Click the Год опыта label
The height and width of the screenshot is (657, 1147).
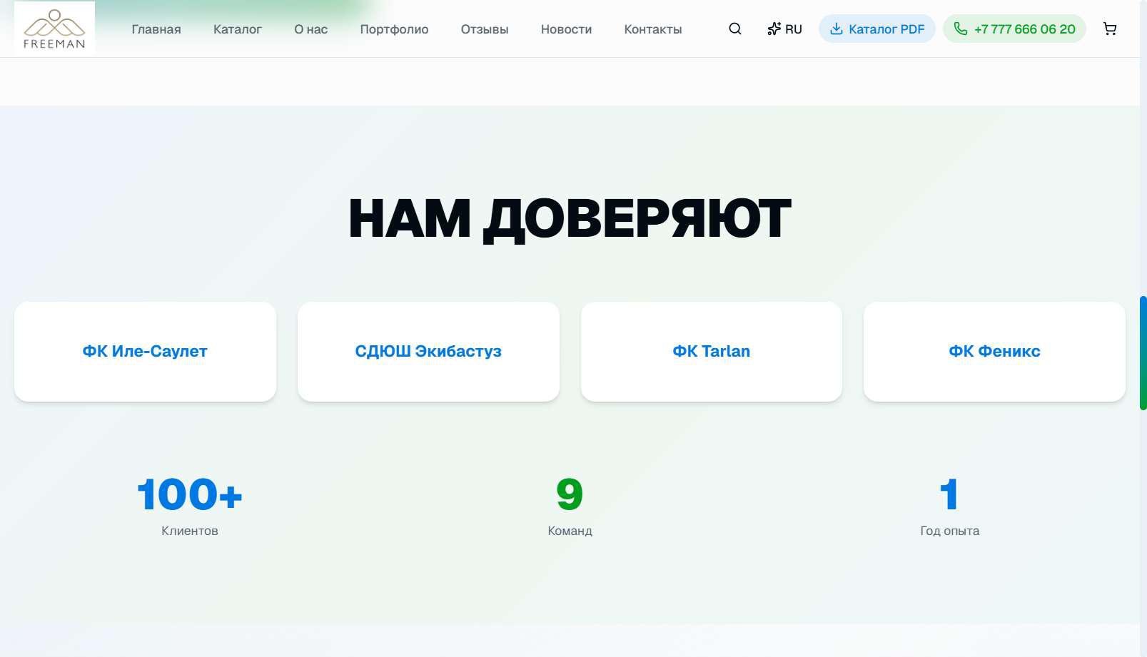coord(949,531)
